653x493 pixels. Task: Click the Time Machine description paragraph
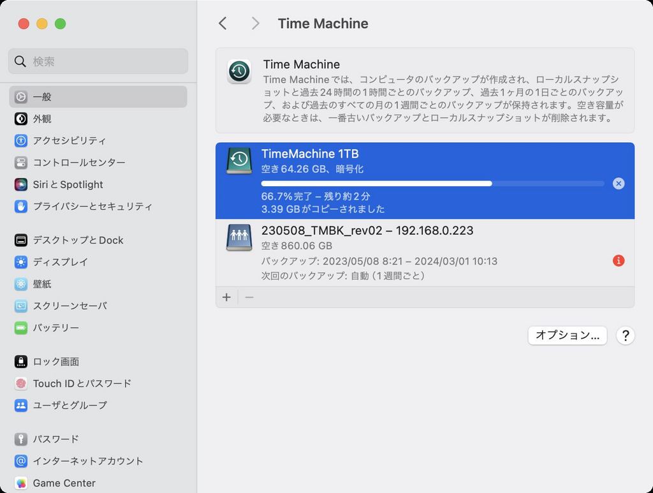click(443, 99)
